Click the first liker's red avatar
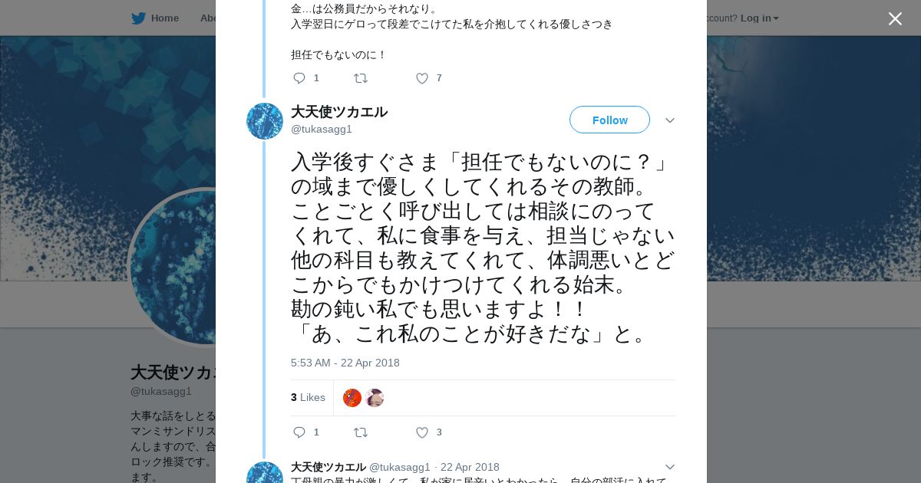This screenshot has height=483, width=921. coord(352,398)
